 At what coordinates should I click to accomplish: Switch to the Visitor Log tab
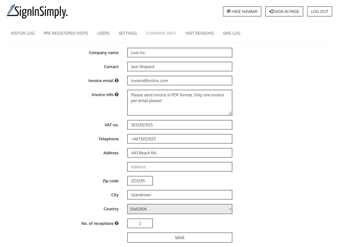[x=22, y=33]
